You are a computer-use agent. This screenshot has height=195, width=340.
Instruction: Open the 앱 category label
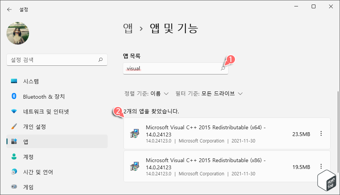26,142
